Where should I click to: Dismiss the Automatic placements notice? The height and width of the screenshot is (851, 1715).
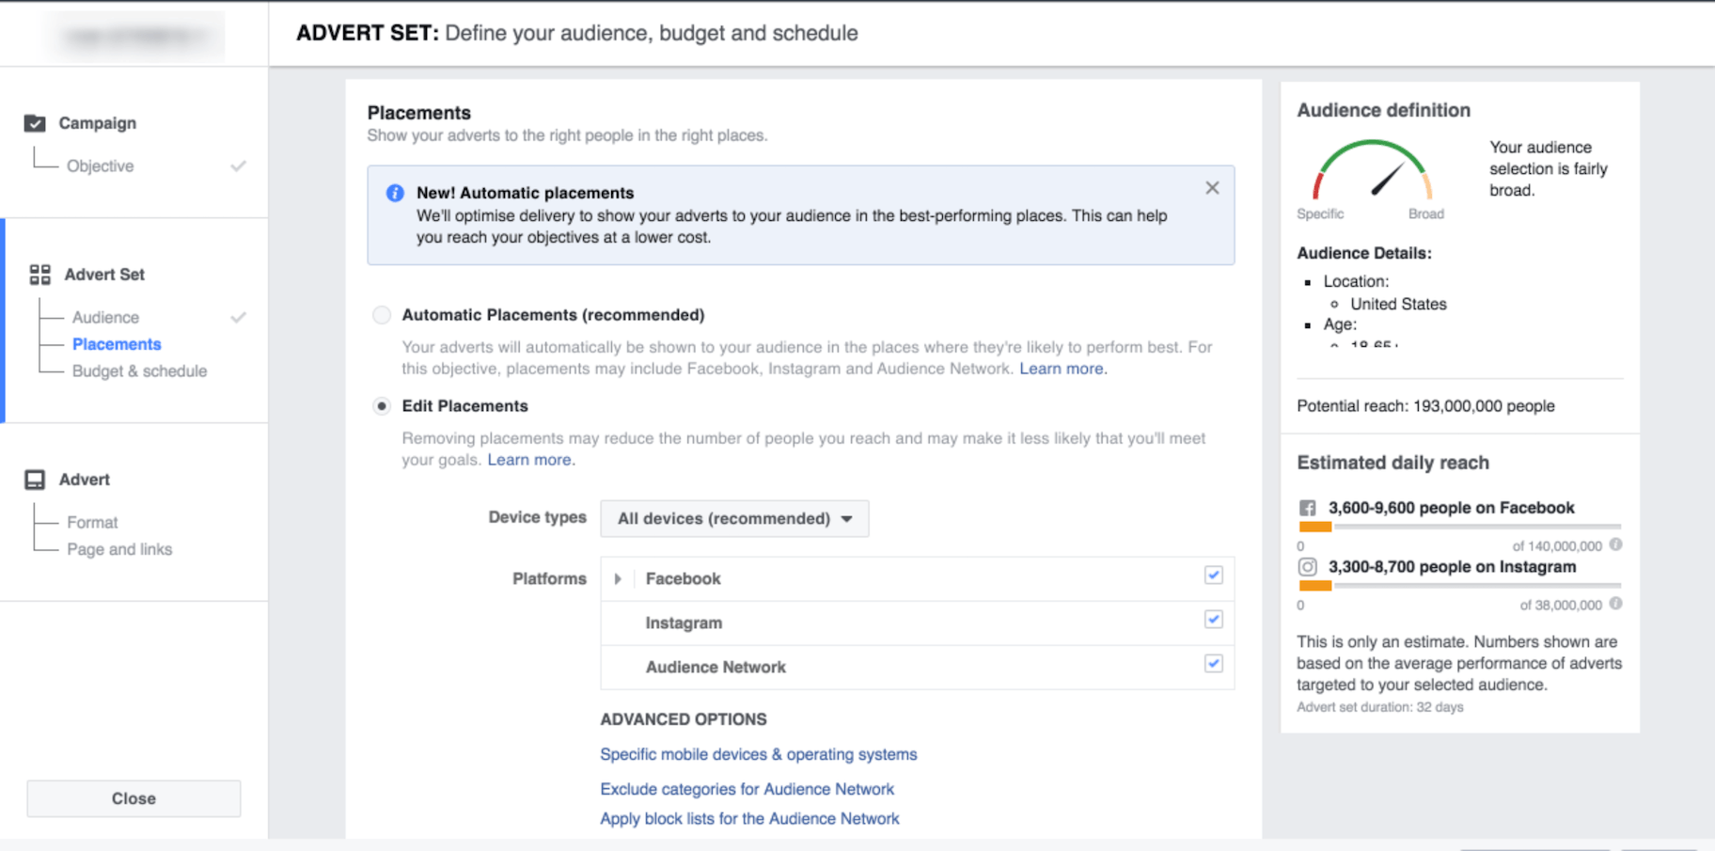[x=1212, y=188]
